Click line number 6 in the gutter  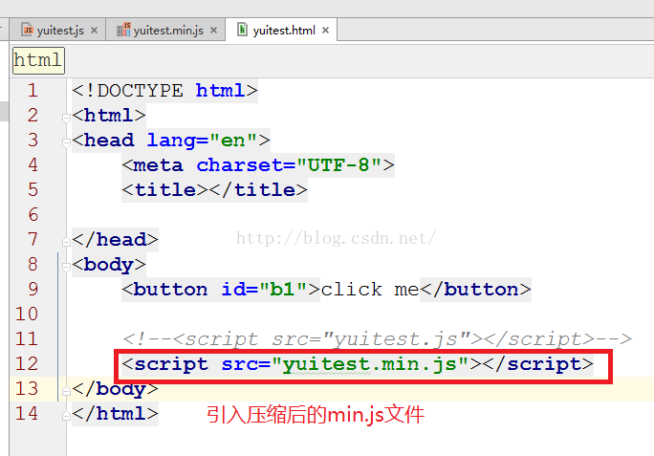click(33, 215)
